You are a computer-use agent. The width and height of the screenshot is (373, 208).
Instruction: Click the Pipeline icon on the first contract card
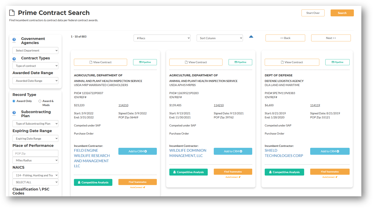tap(140, 62)
